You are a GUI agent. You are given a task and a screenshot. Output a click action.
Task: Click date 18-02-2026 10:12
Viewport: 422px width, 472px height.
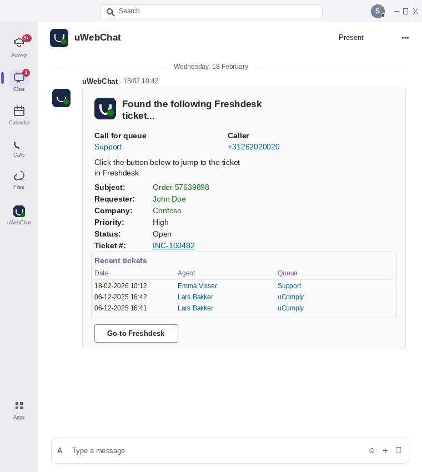click(120, 286)
